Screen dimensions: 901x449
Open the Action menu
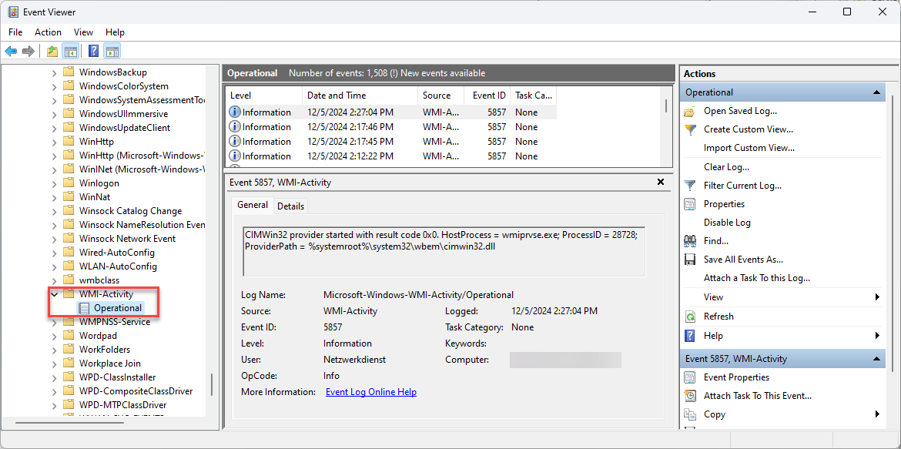point(48,32)
